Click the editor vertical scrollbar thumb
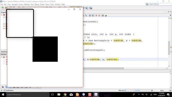 (x=169, y=48)
